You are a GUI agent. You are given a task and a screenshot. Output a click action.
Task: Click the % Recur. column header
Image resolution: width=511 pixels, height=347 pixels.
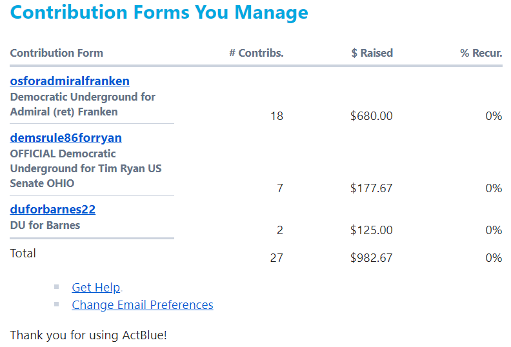tap(481, 53)
